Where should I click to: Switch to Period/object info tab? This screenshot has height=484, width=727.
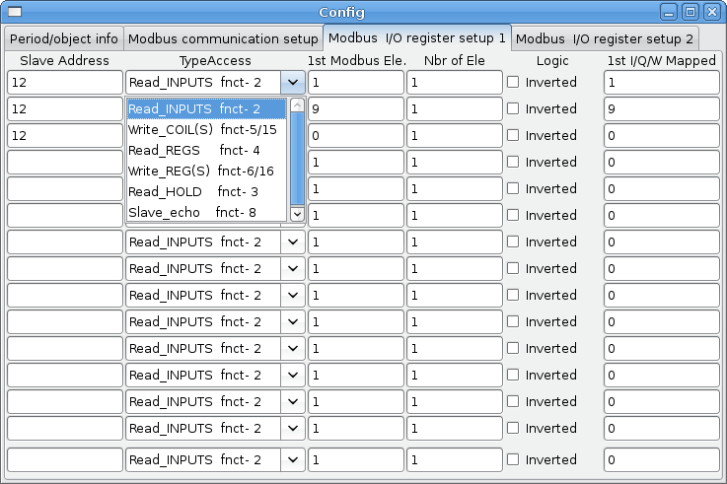pos(64,38)
